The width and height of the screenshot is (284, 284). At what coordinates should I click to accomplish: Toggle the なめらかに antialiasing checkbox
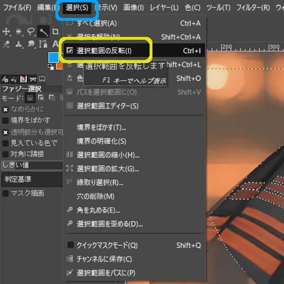point(5,110)
